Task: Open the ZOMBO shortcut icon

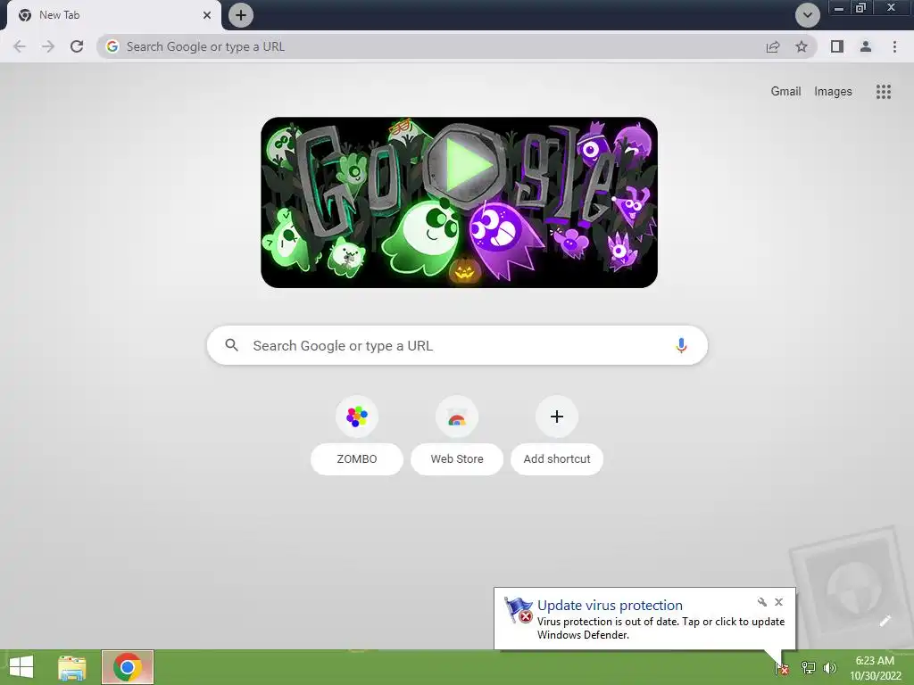Action: click(357, 417)
